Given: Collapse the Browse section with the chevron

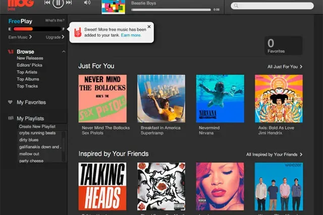Looking at the screenshot, I should coord(64,52).
